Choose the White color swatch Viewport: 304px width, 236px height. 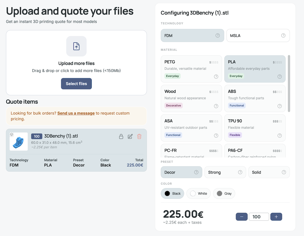[x=199, y=193]
